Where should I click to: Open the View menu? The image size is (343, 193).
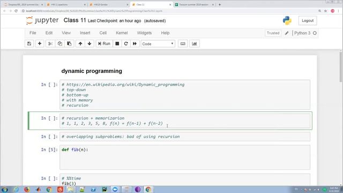66,33
